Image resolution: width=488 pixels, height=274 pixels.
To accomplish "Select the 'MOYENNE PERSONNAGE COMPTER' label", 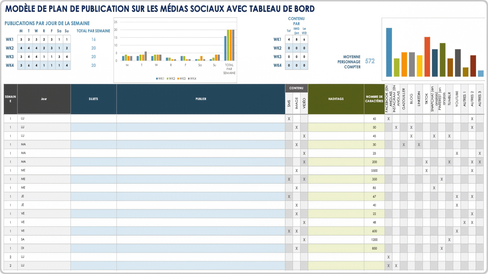I will point(349,62).
